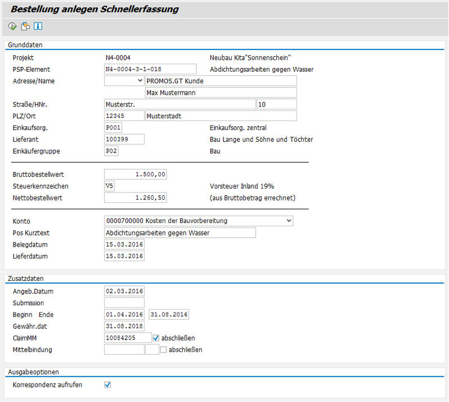Select the Belegdatum date field
449x402 pixels.
click(124, 244)
